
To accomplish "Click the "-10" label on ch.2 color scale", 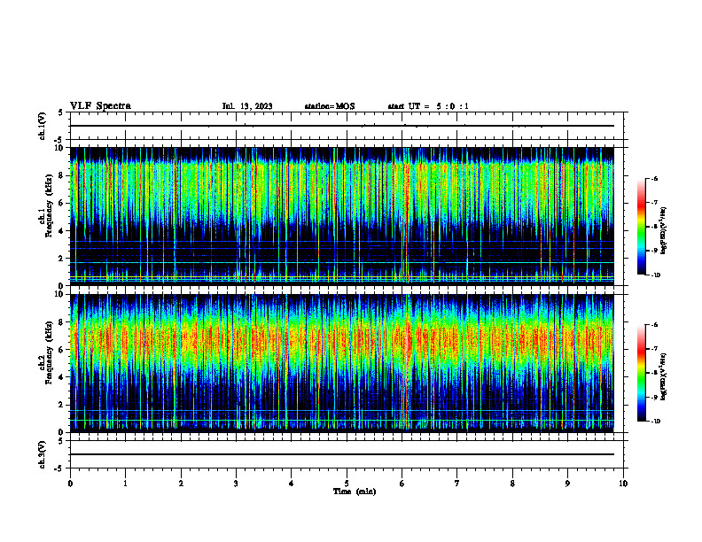I will pyautogui.click(x=655, y=422).
